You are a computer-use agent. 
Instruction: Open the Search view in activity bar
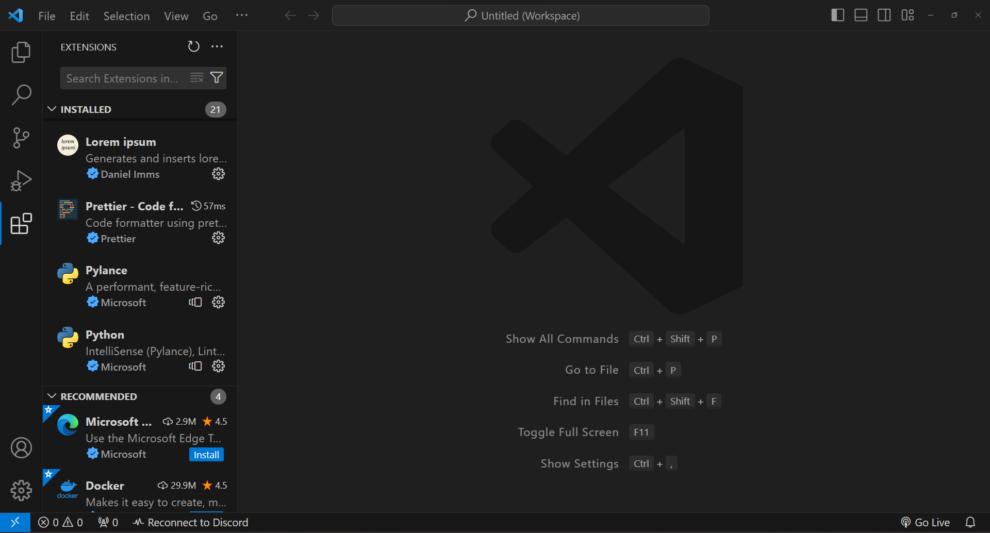click(21, 95)
